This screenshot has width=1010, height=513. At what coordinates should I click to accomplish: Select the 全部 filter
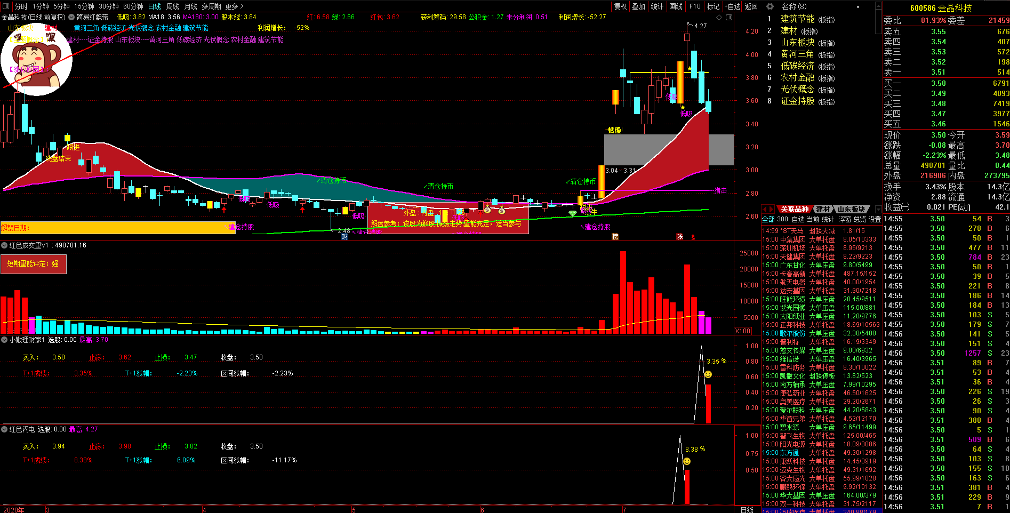(x=768, y=219)
